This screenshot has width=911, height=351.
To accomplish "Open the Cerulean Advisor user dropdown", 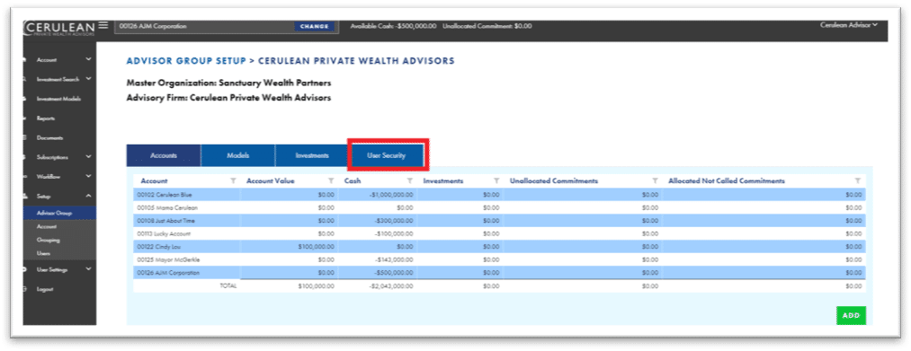I will click(849, 25).
